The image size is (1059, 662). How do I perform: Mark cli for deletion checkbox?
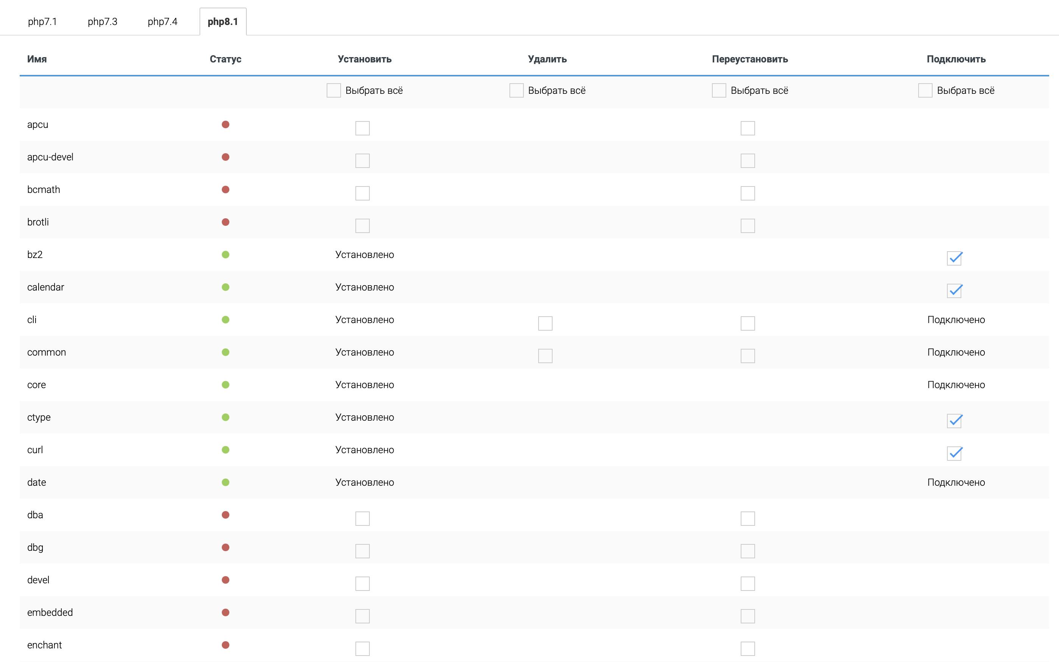click(545, 323)
